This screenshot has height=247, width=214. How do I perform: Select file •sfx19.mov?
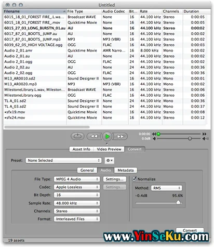(15, 112)
